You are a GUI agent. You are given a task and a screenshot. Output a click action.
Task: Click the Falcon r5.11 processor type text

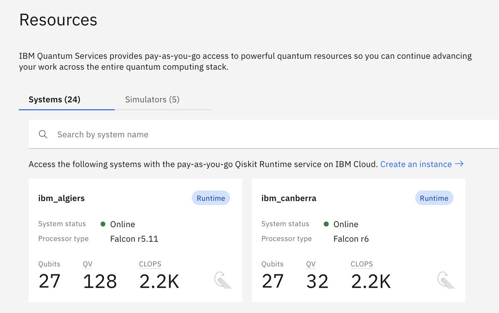(x=134, y=239)
